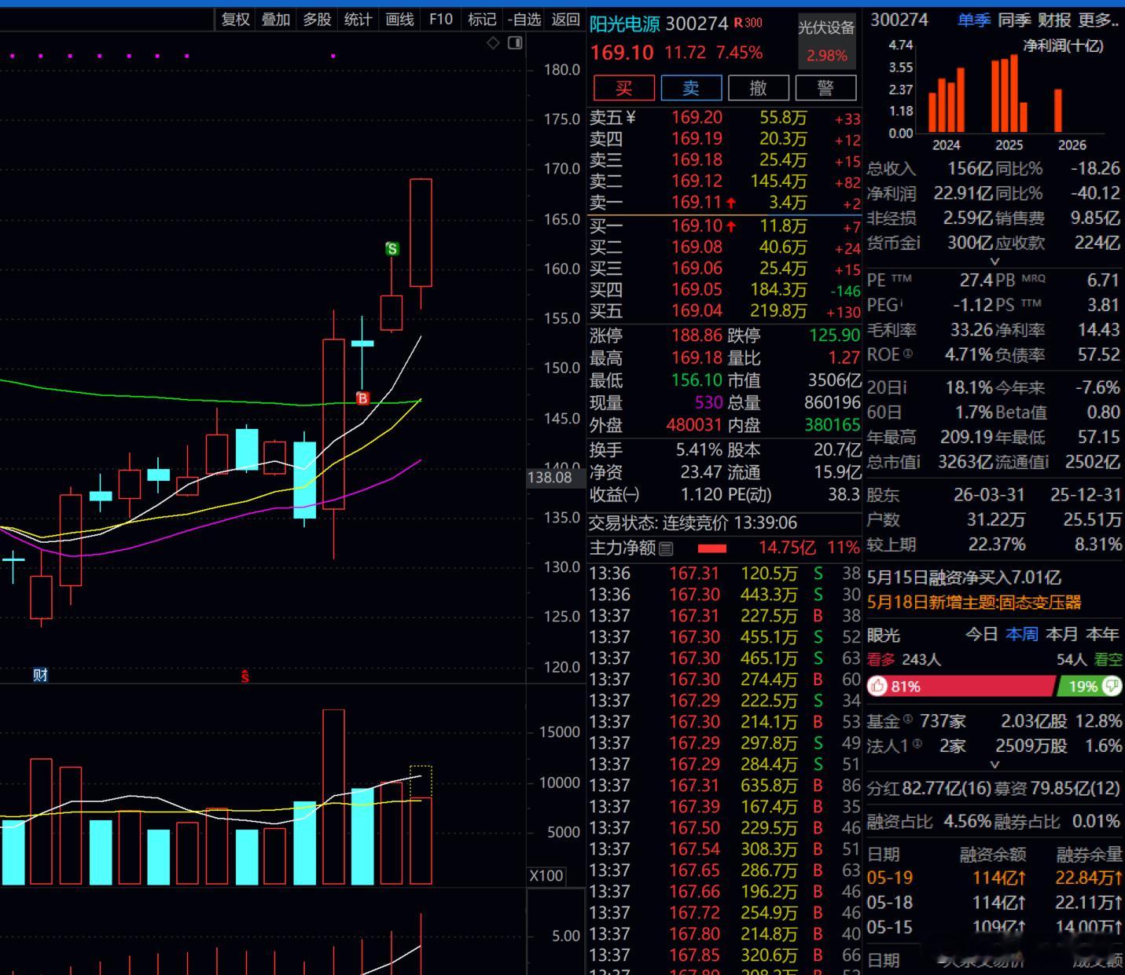
Task: Click the 撤 cancel order button
Action: (759, 88)
